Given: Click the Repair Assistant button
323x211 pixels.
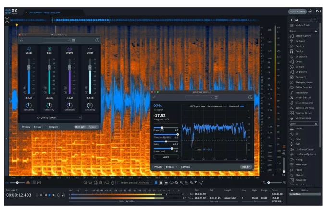Looking at the screenshot, I should pos(297,12).
